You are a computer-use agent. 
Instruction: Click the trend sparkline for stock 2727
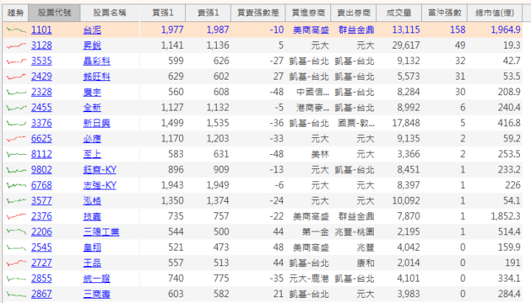pos(14,262)
